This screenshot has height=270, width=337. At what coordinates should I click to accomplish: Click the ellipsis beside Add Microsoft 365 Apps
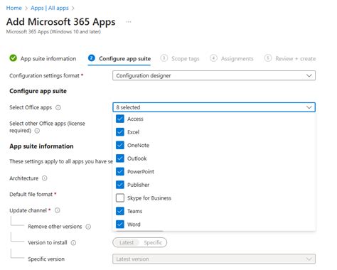(129, 22)
